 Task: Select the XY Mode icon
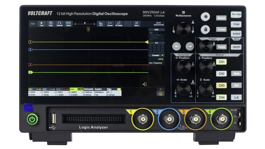[x=119, y=24]
